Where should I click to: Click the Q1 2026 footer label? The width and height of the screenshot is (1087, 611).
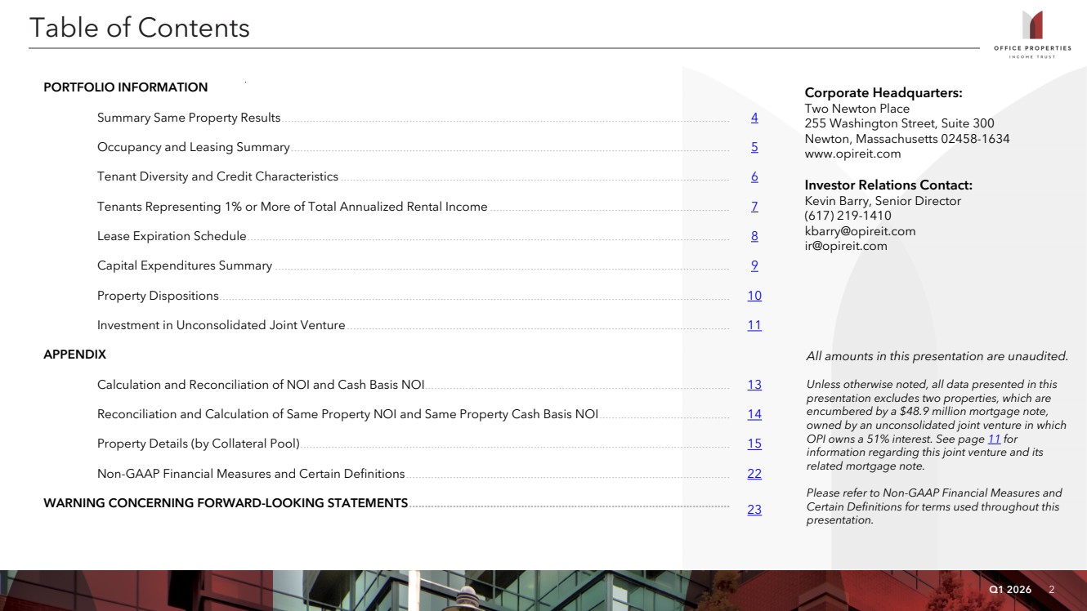(x=1010, y=590)
